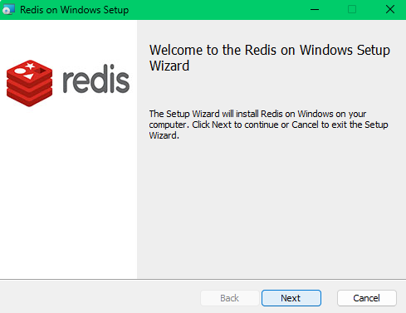The width and height of the screenshot is (406, 313).
Task: Click the 'Redis on Windows Setup' window title
Action: coord(75,10)
